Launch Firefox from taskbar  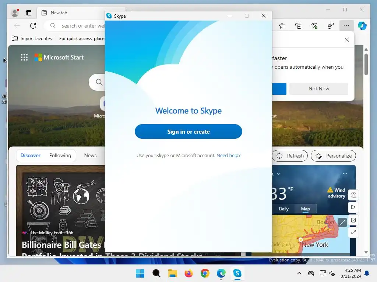tap(189, 273)
